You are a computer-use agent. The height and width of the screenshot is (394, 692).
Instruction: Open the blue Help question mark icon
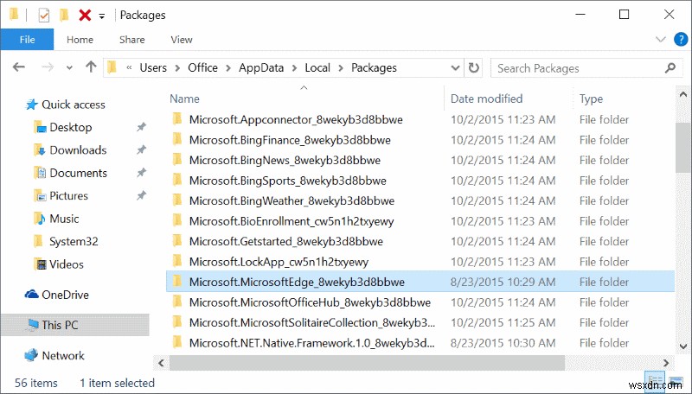point(681,40)
